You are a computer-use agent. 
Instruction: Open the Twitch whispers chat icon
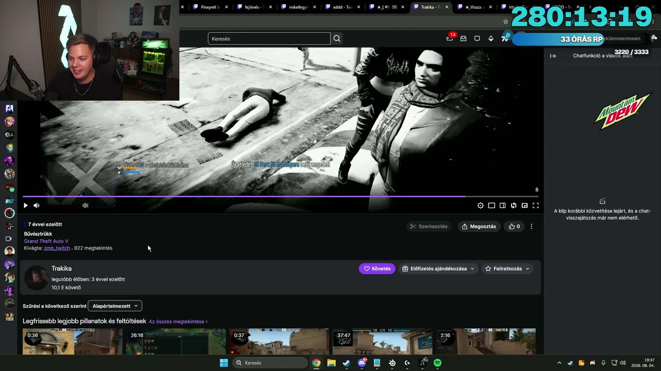tap(477, 39)
